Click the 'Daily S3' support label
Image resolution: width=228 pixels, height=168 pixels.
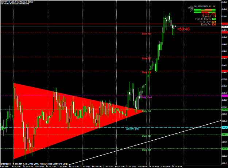pyautogui.click(x=146, y=150)
